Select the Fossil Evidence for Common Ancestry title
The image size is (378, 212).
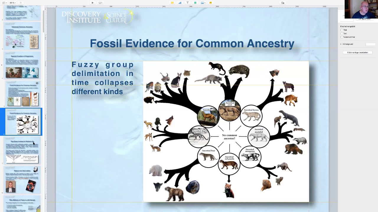pos(192,44)
